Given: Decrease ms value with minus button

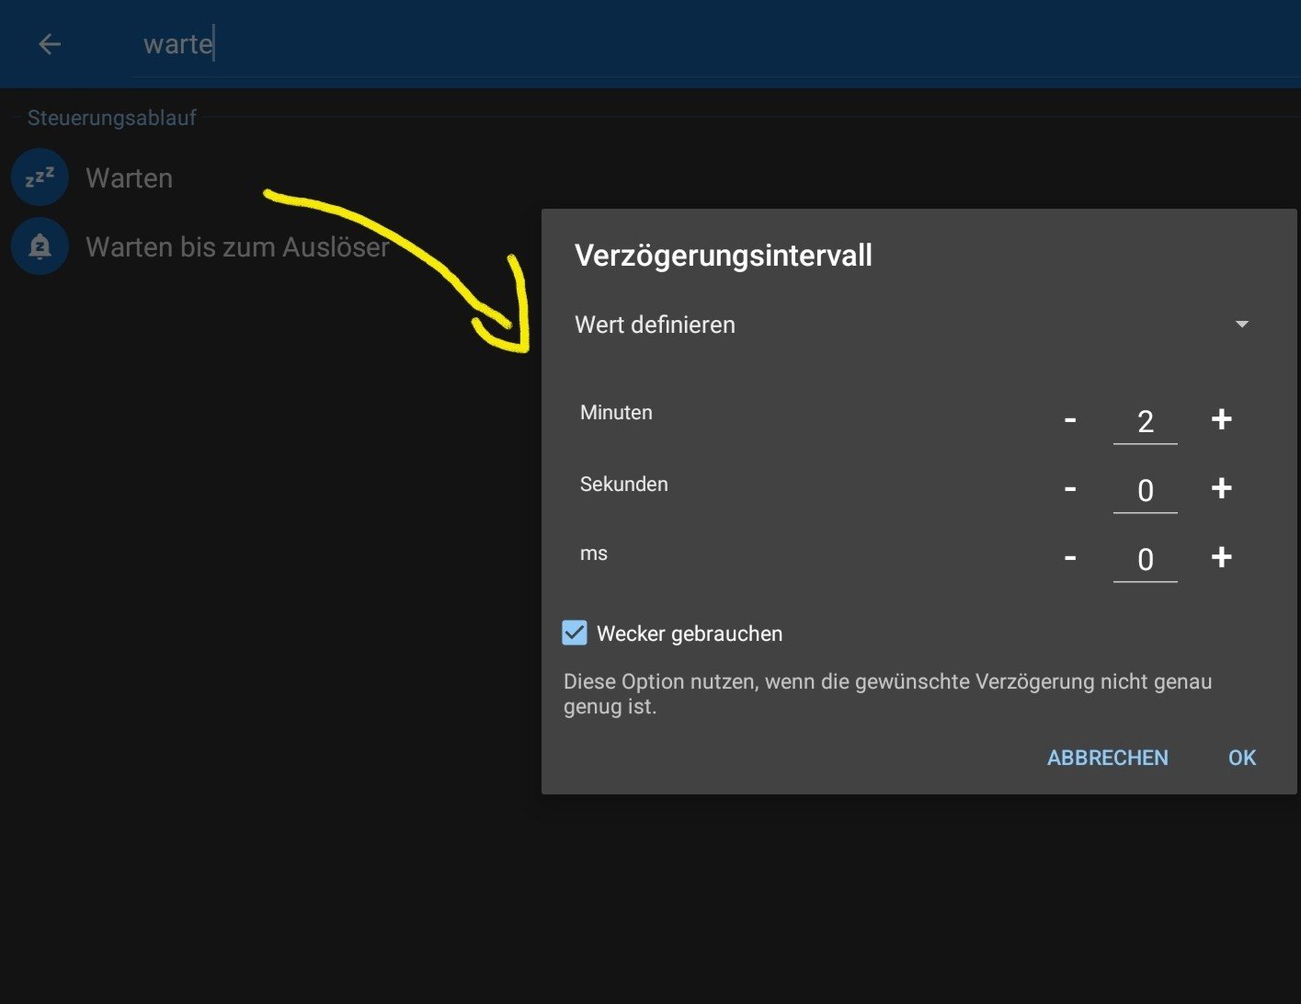Looking at the screenshot, I should 1070,558.
